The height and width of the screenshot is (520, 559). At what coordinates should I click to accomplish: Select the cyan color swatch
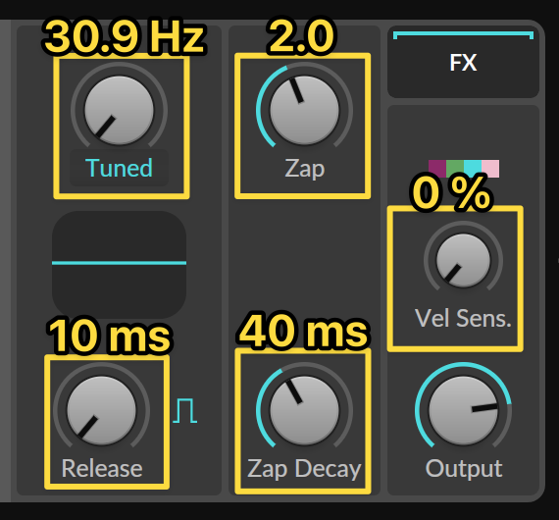473,169
